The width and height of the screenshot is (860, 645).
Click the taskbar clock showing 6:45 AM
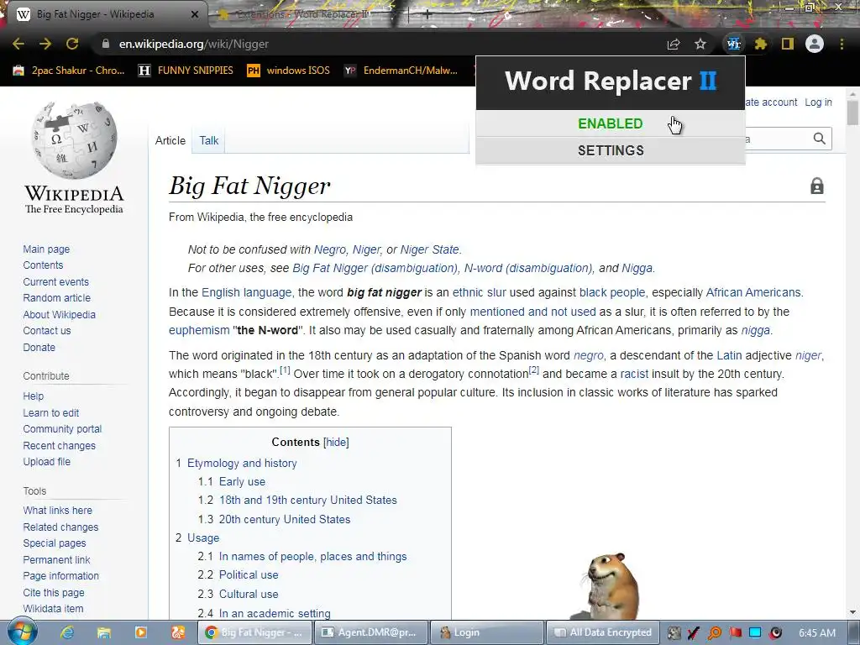pyautogui.click(x=817, y=632)
